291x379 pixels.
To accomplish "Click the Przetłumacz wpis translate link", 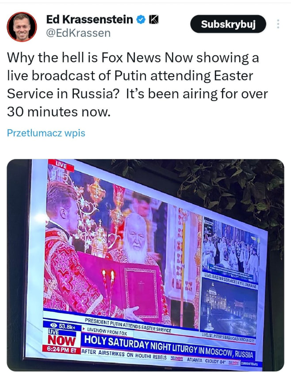I will coord(46,133).
